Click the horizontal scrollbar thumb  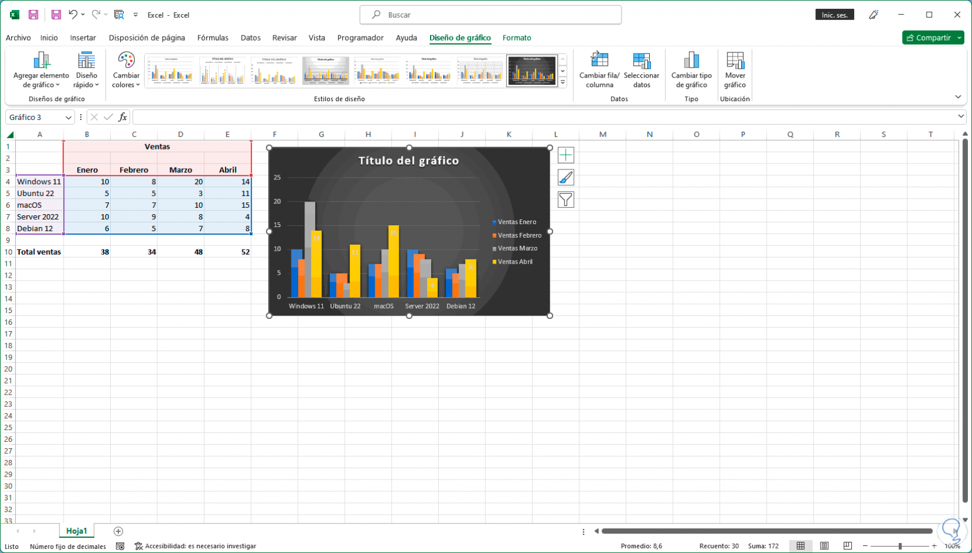point(766,531)
